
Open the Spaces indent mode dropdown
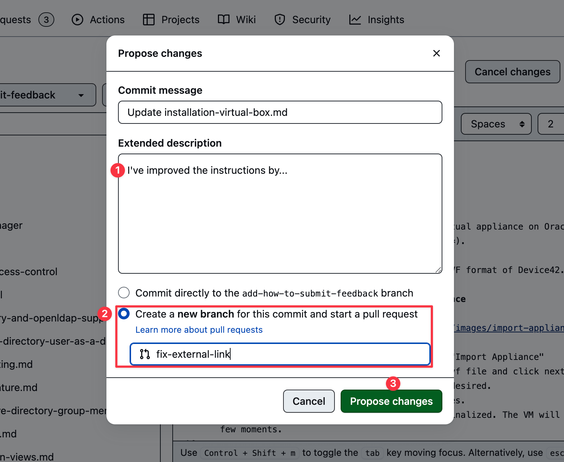(496, 124)
